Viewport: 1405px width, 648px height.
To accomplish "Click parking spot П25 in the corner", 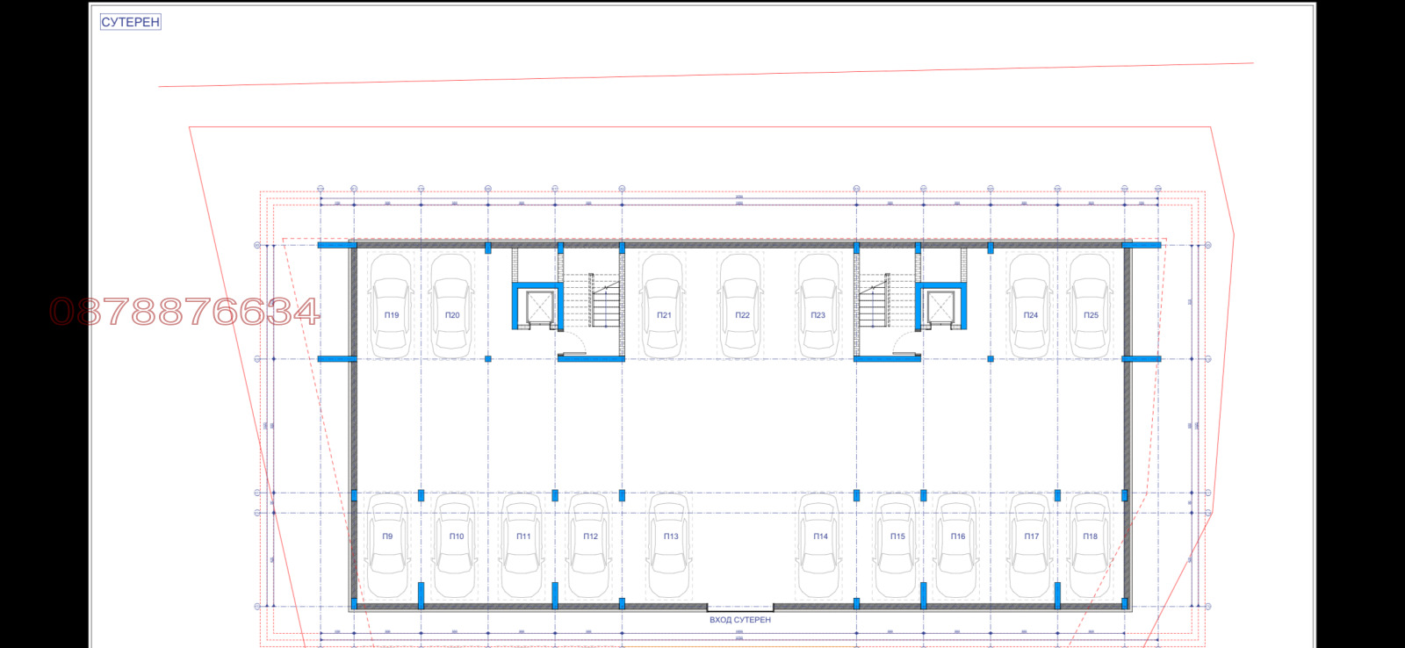I will 1091,307.
